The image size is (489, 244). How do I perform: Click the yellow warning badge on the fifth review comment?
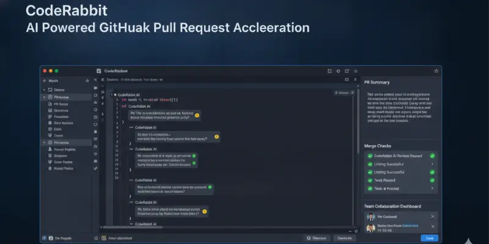(205, 211)
